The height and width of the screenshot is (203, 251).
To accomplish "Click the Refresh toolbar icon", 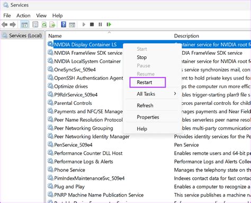I will coord(44,24).
